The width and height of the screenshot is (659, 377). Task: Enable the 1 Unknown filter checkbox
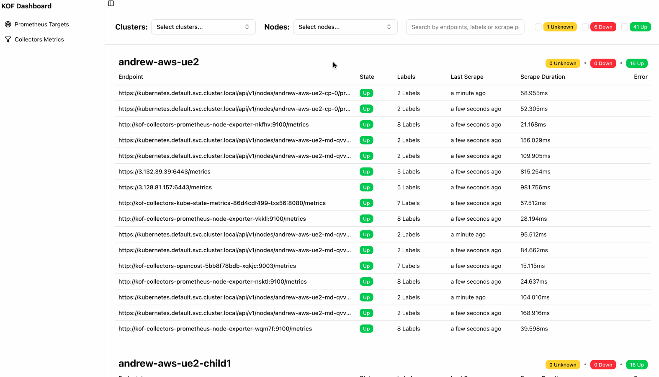pyautogui.click(x=538, y=27)
